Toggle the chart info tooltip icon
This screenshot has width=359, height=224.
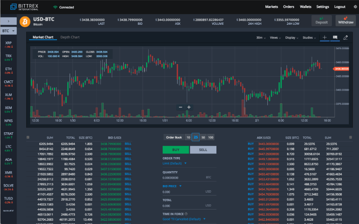coord(335,37)
